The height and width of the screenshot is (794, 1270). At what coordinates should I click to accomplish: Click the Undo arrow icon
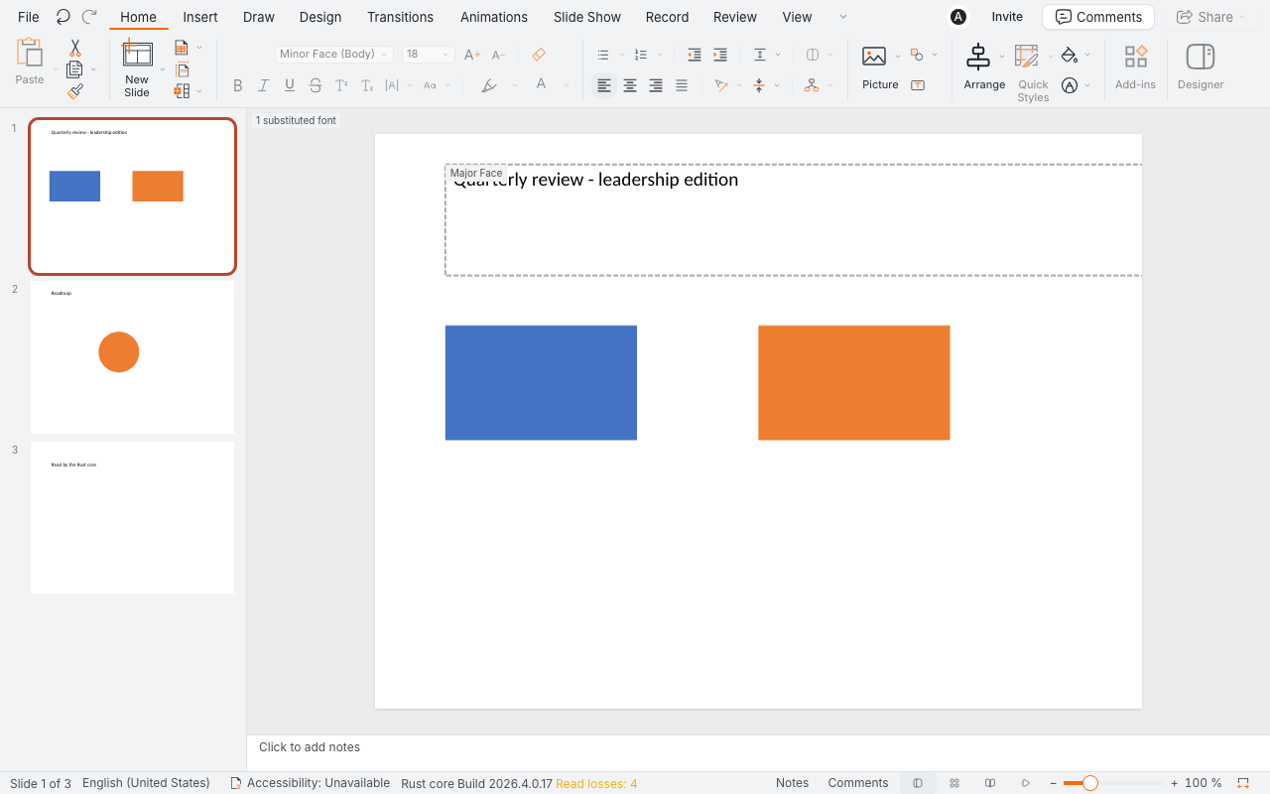(x=63, y=17)
